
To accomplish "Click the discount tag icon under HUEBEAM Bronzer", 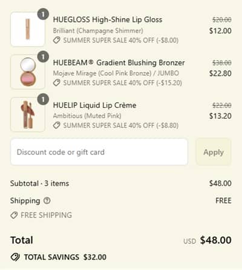I will tap(57, 83).
